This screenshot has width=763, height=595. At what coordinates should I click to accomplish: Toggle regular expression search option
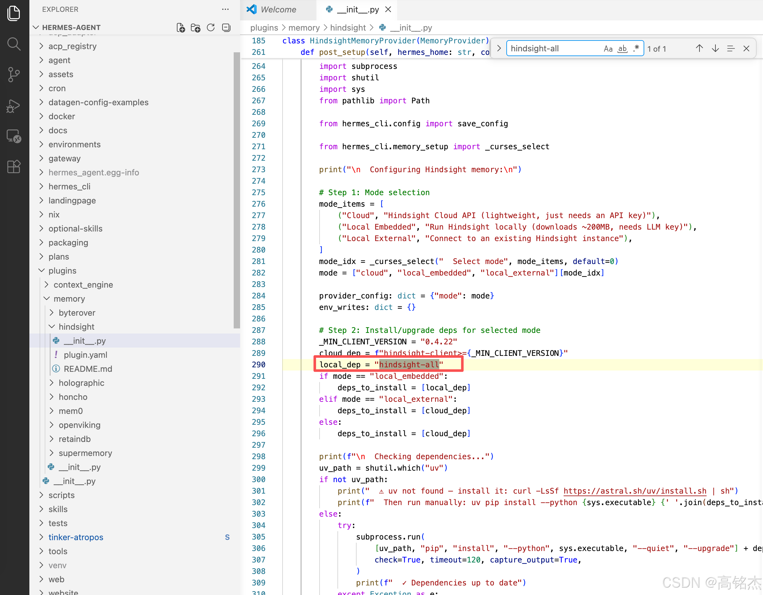point(636,48)
